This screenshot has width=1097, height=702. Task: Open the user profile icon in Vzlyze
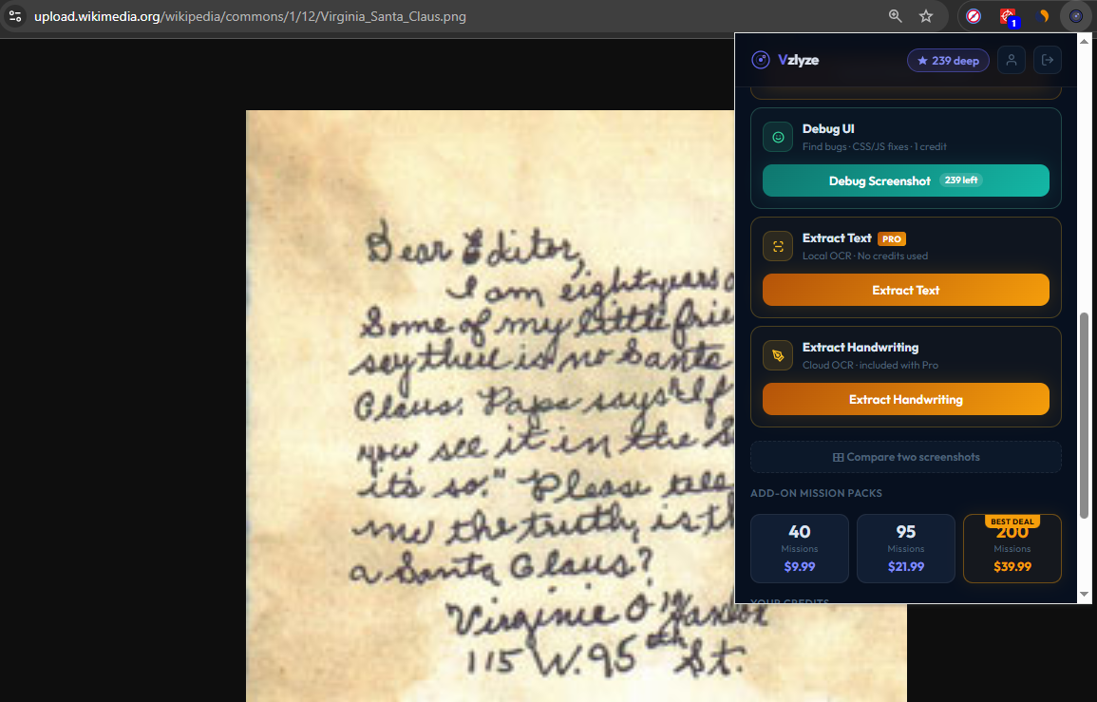1011,60
